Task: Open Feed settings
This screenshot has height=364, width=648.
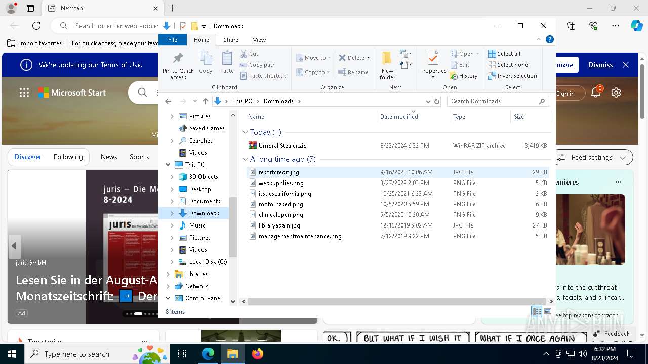Action: pyautogui.click(x=592, y=157)
